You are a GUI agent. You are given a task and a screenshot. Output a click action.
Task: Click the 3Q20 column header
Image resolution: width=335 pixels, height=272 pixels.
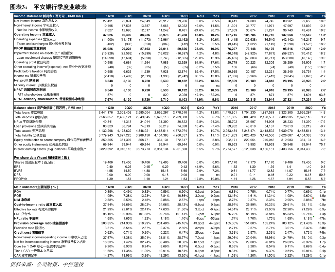pos(147,16)
